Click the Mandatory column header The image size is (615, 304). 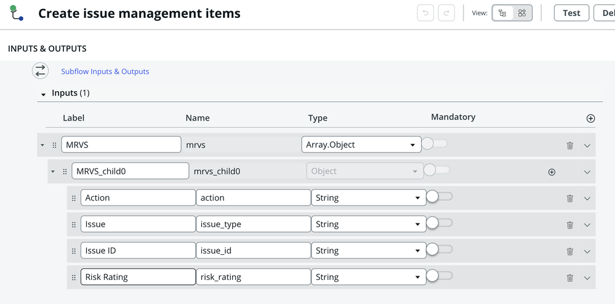453,117
